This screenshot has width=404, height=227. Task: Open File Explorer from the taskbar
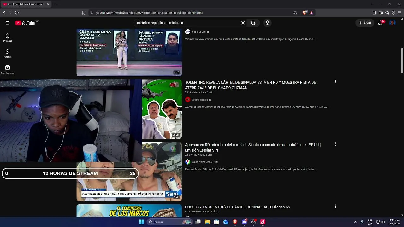207,222
